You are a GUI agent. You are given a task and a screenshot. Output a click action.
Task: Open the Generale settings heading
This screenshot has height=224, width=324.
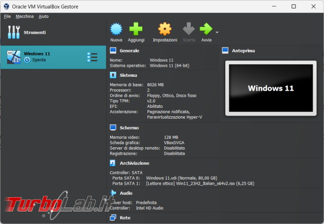click(130, 51)
